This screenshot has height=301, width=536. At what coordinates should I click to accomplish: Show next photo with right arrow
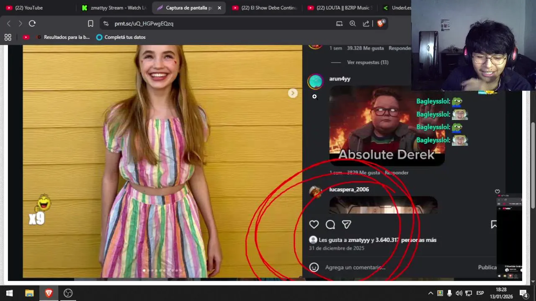293,93
